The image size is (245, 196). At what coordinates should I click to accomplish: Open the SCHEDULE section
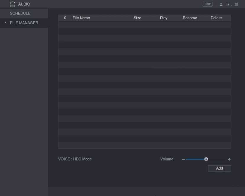[24, 13]
